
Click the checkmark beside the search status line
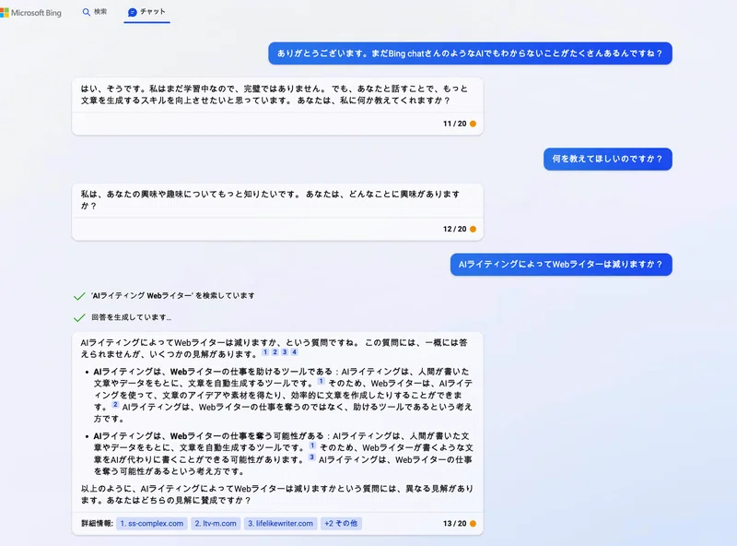coord(79,296)
